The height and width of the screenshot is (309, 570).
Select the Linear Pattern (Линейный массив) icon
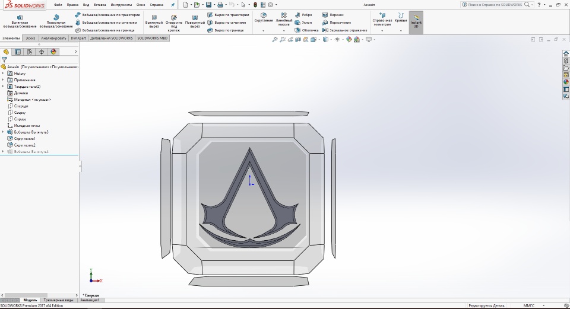coord(284,15)
